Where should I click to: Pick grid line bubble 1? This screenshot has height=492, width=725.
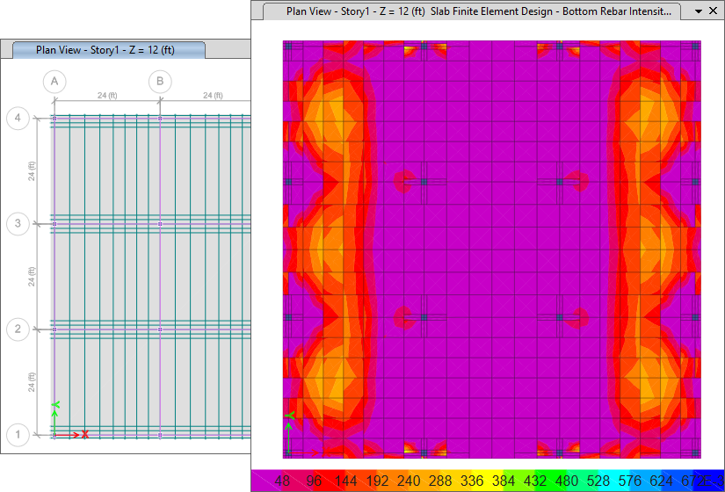tap(18, 435)
